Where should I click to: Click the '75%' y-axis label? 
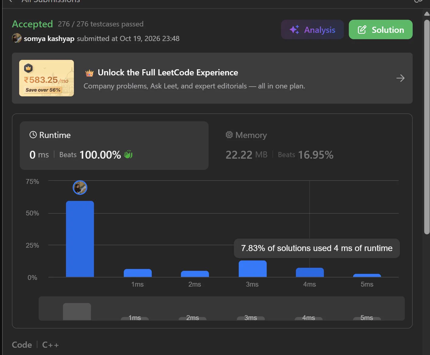[x=32, y=181]
